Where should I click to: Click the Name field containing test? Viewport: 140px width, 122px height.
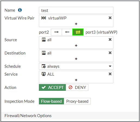tap(76, 10)
